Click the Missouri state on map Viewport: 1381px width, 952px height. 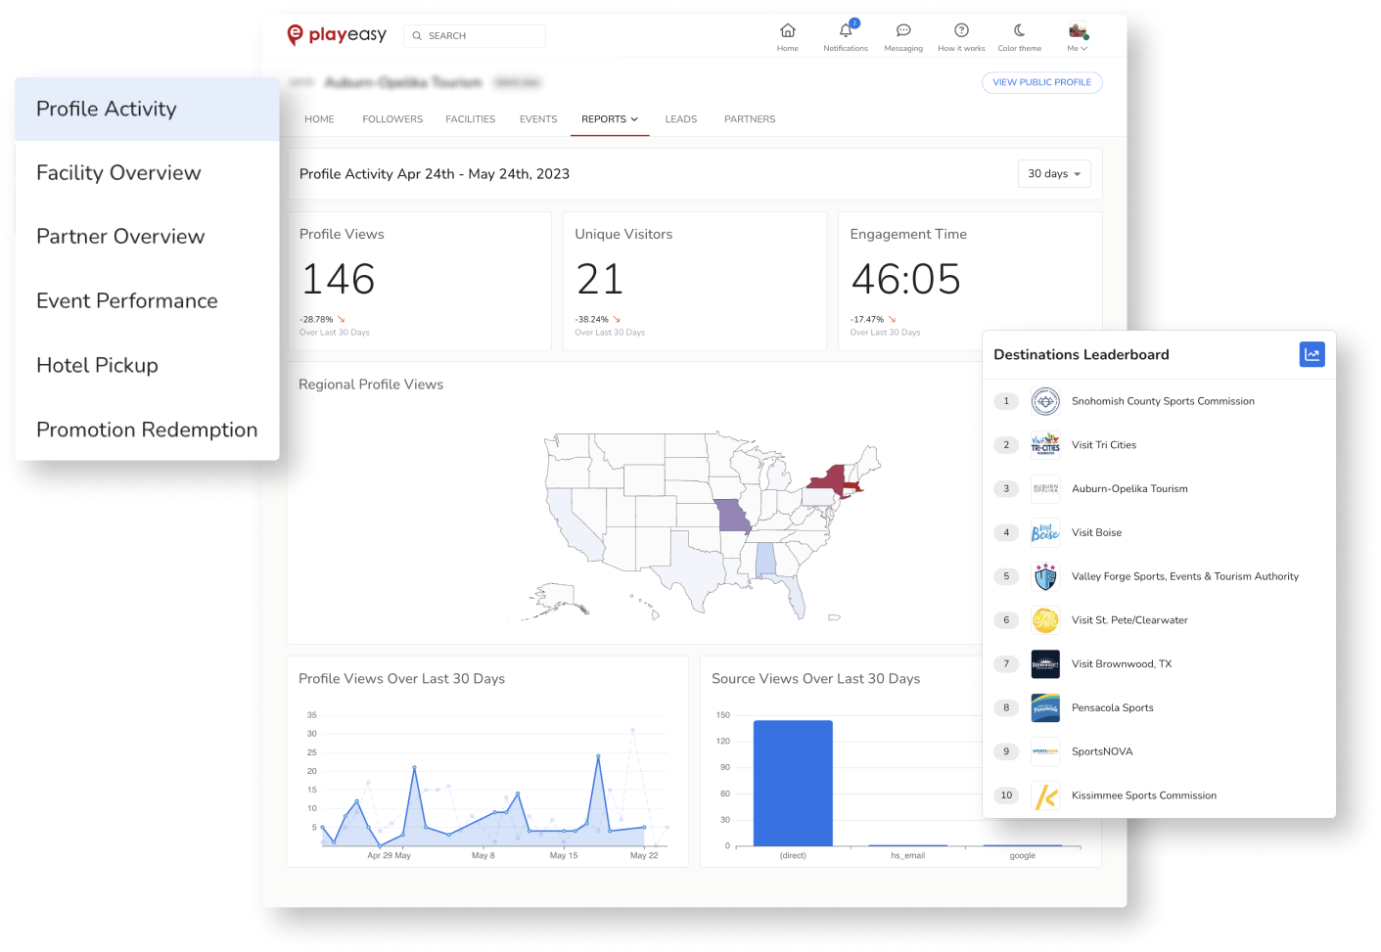coord(731,516)
